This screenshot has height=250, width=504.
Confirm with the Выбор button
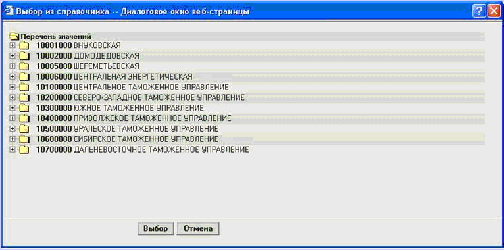click(x=155, y=228)
